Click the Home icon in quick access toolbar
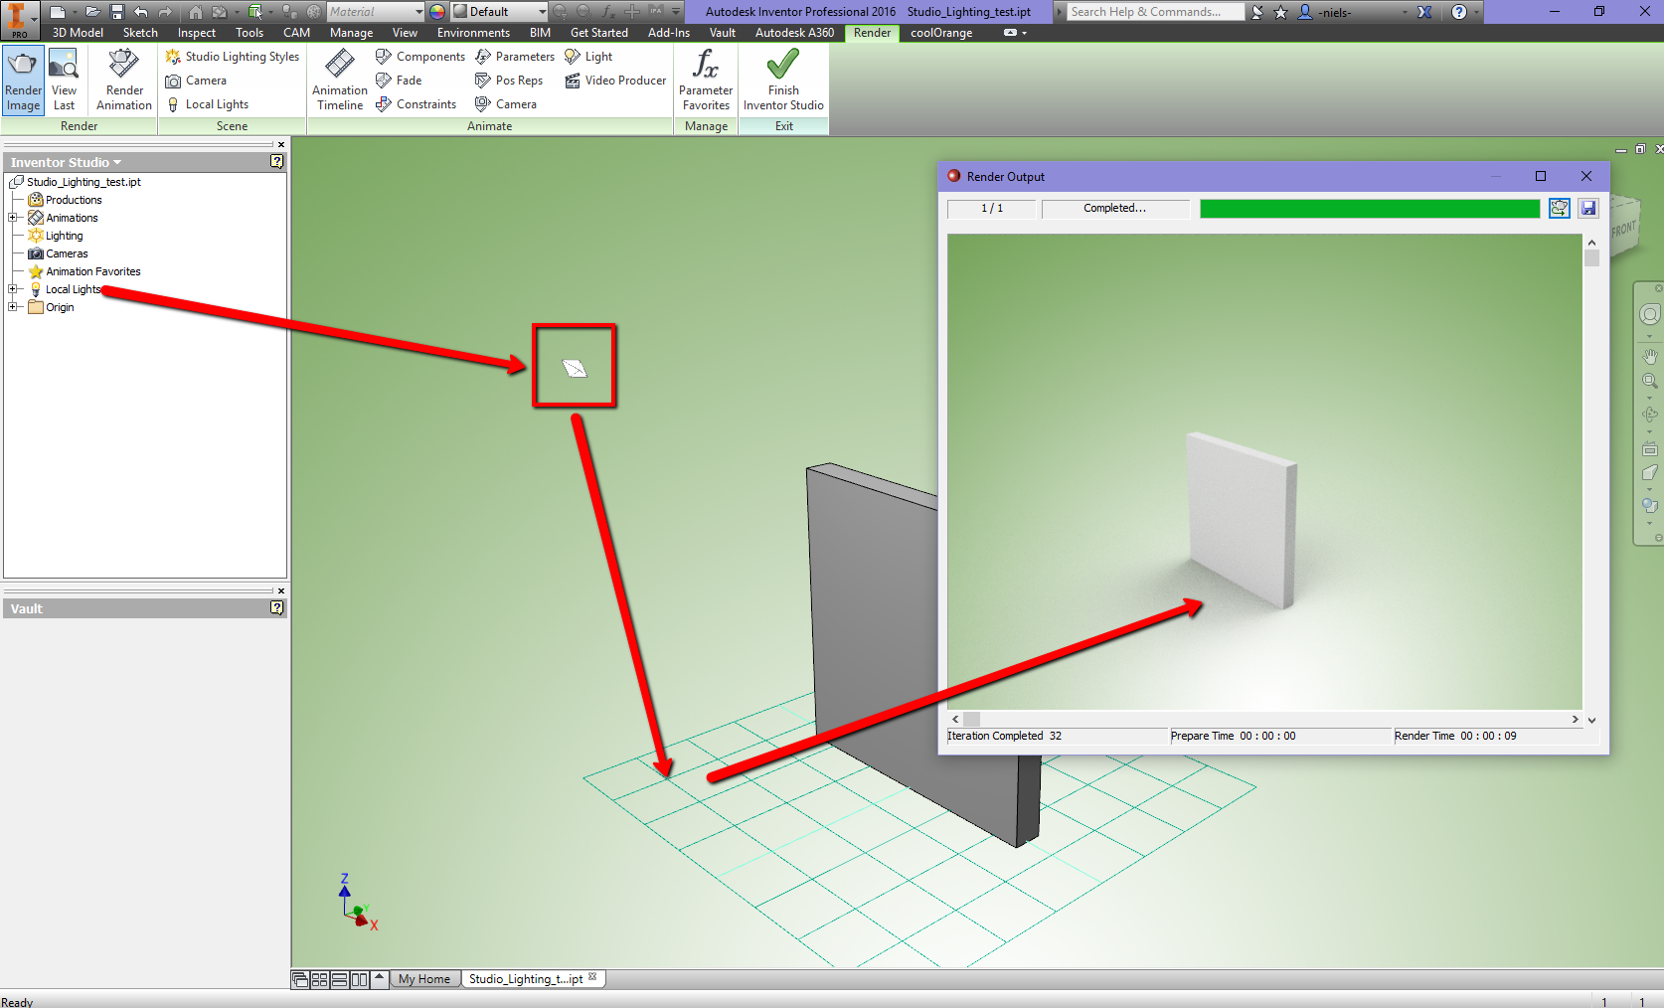 coord(196,12)
